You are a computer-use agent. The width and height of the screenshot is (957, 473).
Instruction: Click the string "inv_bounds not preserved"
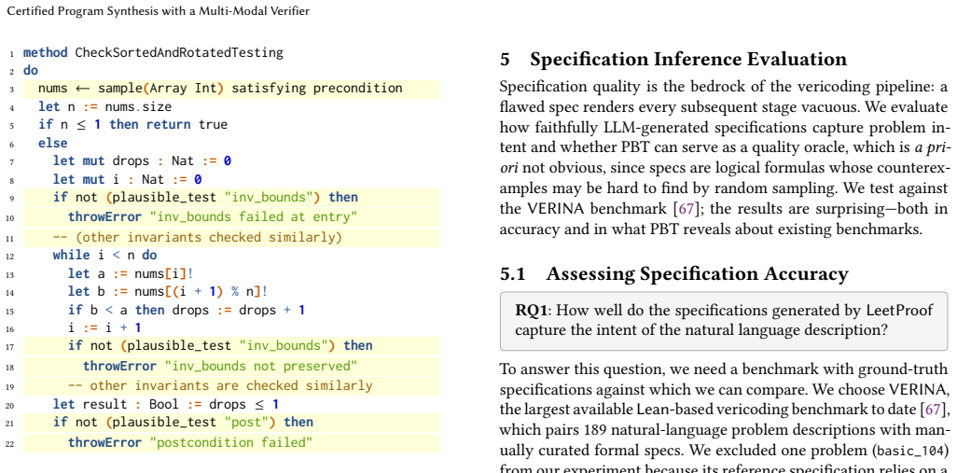260,367
